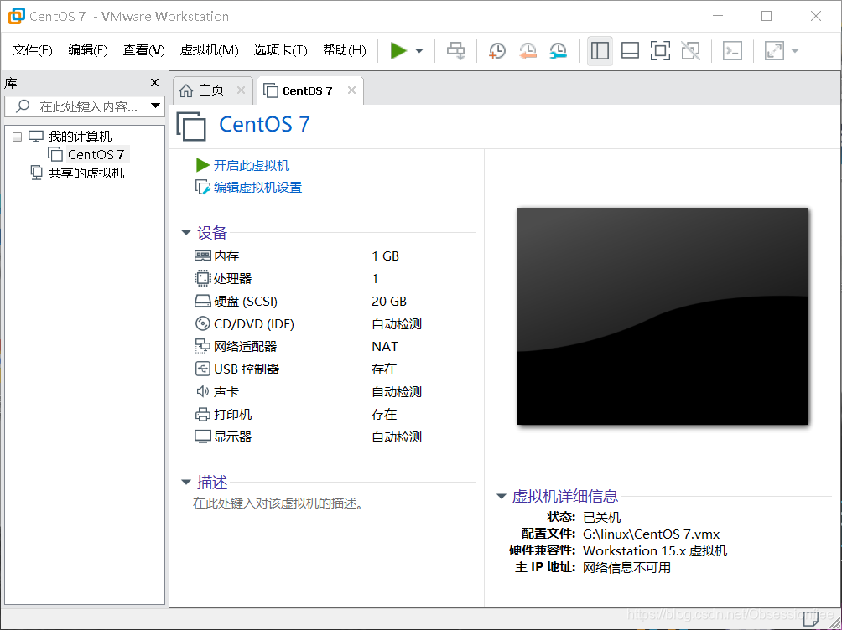Screen dimensions: 842x630
Task: Open the library search filter dropdown arrow
Action: point(156,106)
